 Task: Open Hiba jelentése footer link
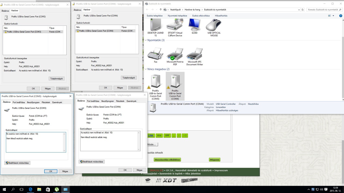(193, 174)
